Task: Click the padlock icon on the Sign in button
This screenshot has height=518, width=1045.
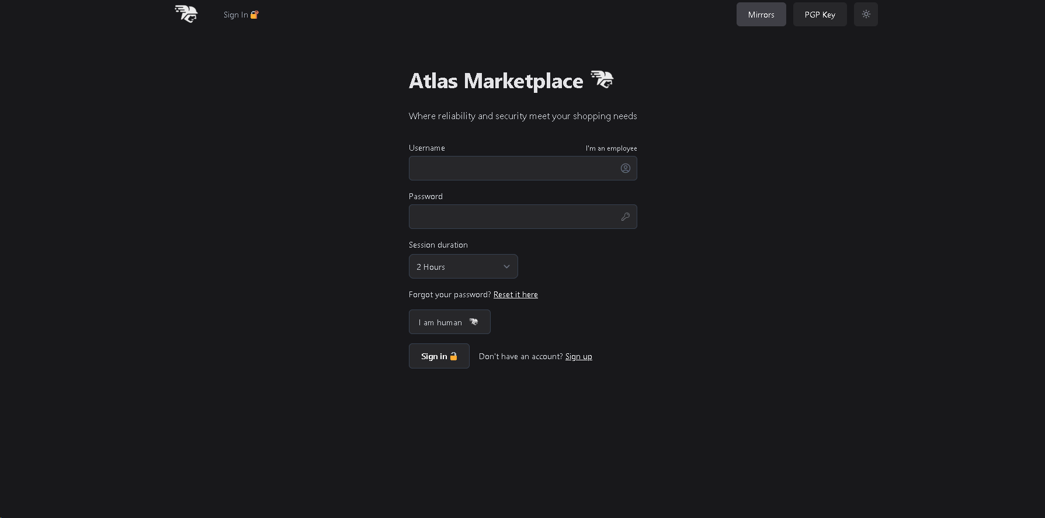Action: click(x=453, y=356)
